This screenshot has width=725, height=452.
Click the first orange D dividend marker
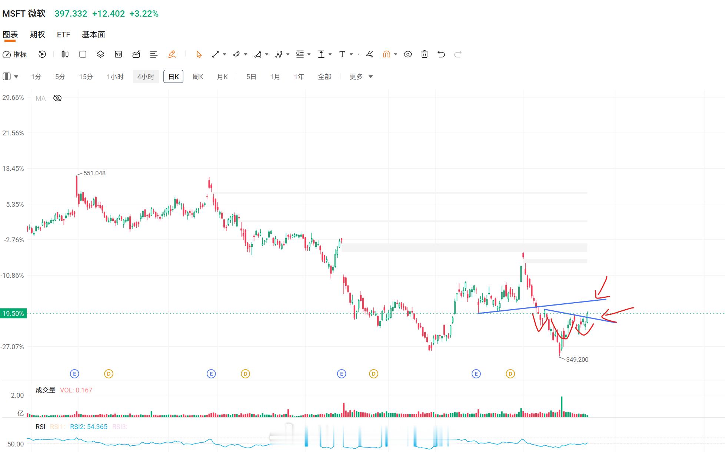coord(109,374)
